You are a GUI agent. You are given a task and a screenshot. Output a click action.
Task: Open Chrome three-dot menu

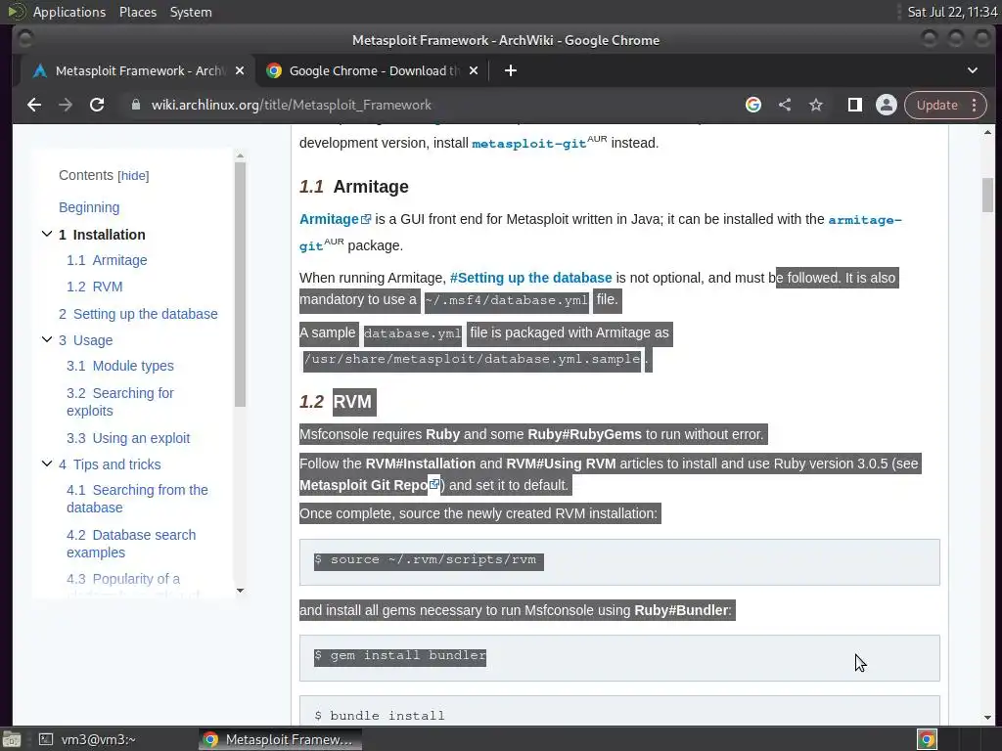974,105
